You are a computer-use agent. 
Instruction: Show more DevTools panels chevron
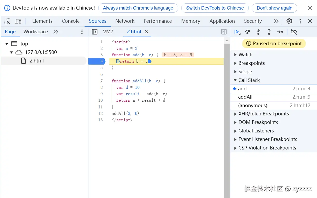tap(276, 21)
